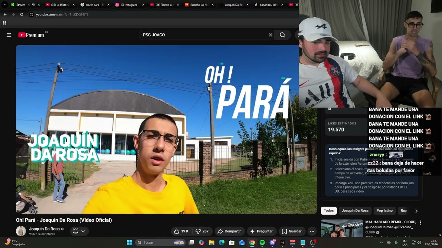Dislike the video showing 267
Viewport: 442px width, 248px height.
coord(202,231)
